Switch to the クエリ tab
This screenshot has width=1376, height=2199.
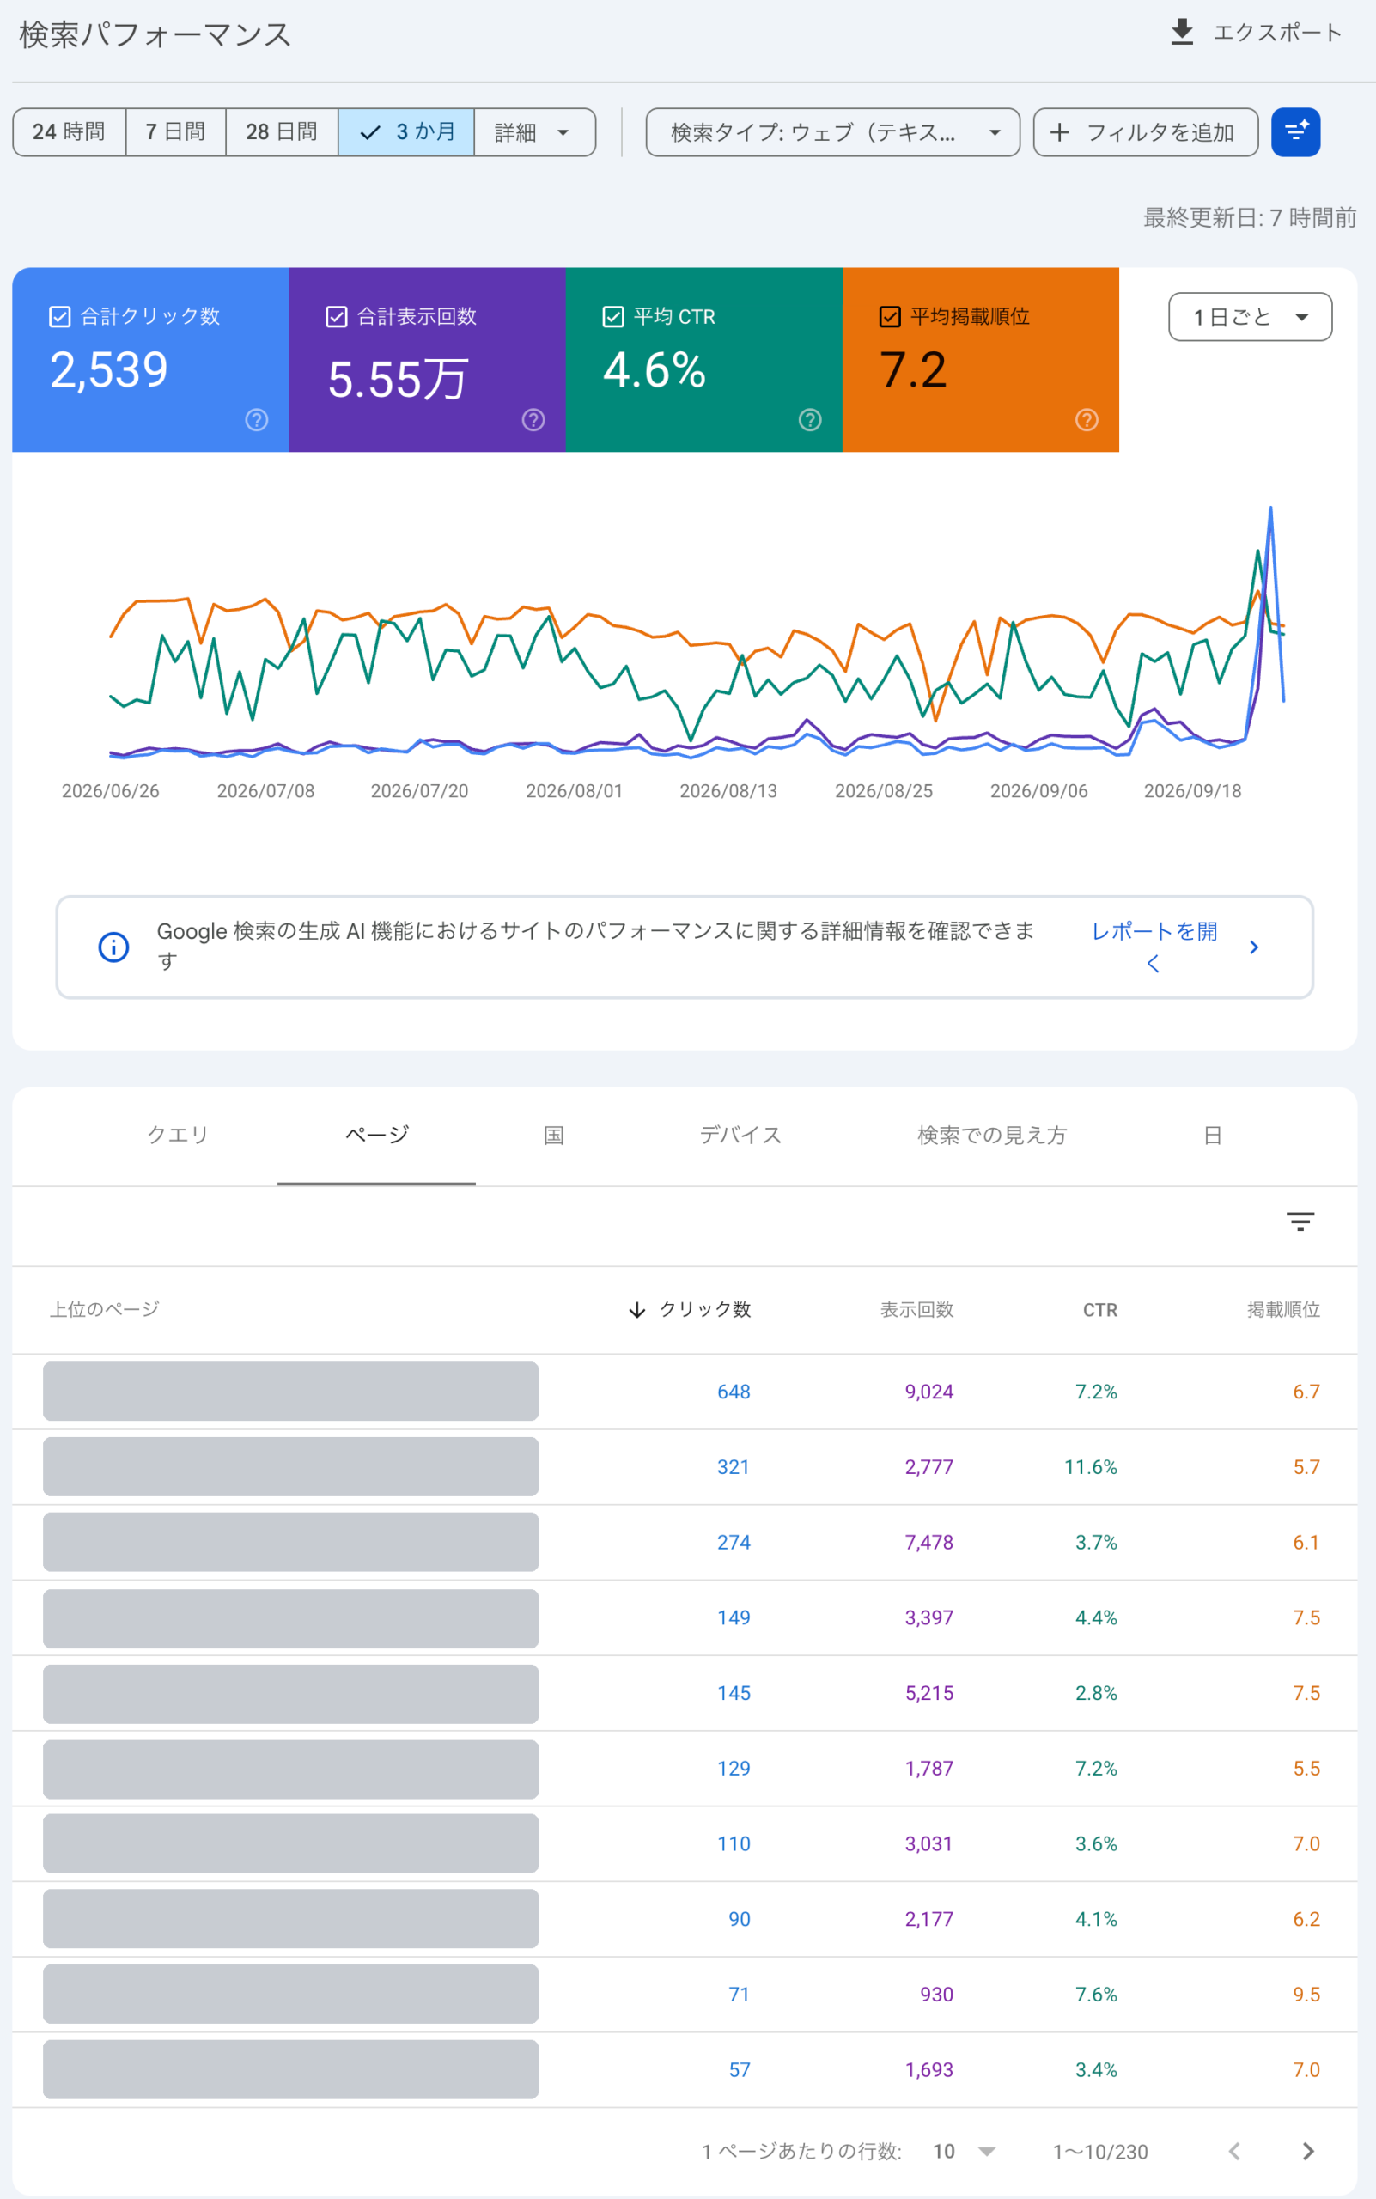(179, 1135)
